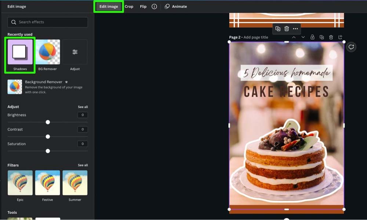Expand all Adjust options via See all
The height and width of the screenshot is (220, 367).
click(x=83, y=107)
